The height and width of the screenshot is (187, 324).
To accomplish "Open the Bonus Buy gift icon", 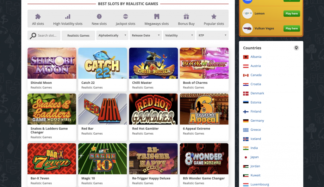I will (x=186, y=16).
